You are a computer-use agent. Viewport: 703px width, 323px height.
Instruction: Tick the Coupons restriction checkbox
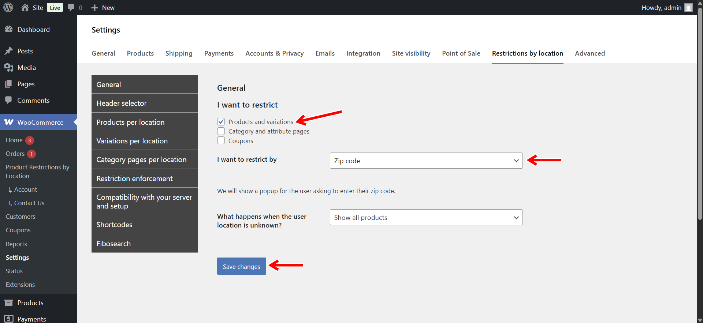tap(221, 140)
